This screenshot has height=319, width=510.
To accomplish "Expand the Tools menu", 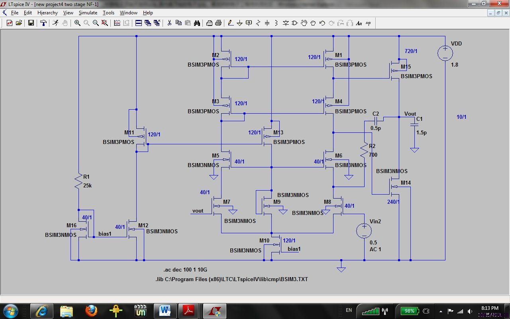I will (x=108, y=13).
